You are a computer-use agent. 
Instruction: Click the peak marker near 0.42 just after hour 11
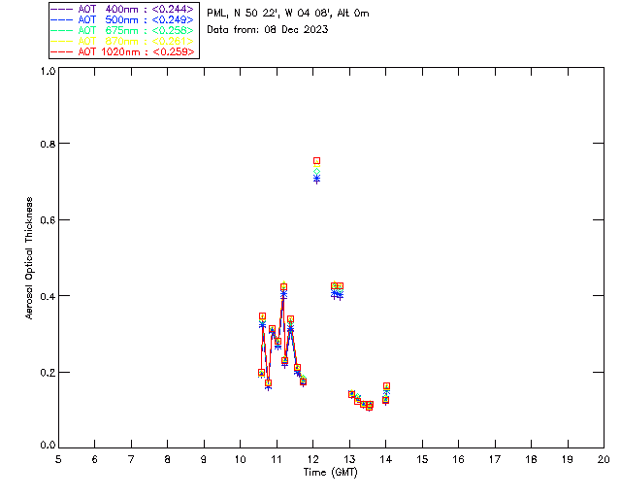pyautogui.click(x=283, y=287)
